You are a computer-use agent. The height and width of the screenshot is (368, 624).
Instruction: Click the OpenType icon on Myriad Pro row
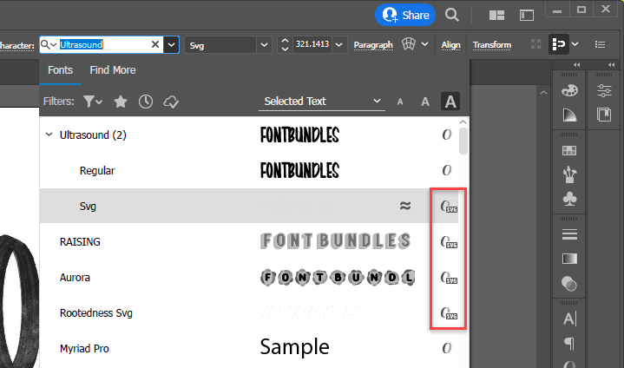point(446,348)
